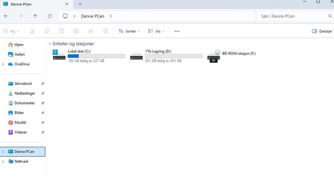Open the Ny new item dropdown
334x183 pixels.
click(11, 31)
